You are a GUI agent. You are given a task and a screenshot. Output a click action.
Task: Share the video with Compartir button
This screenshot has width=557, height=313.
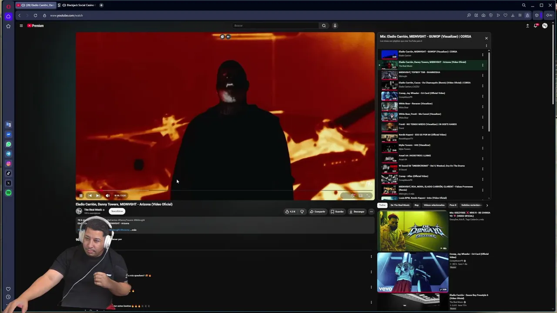[x=317, y=212]
